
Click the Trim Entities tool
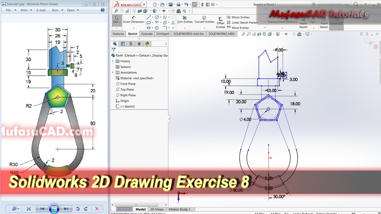coord(185,20)
